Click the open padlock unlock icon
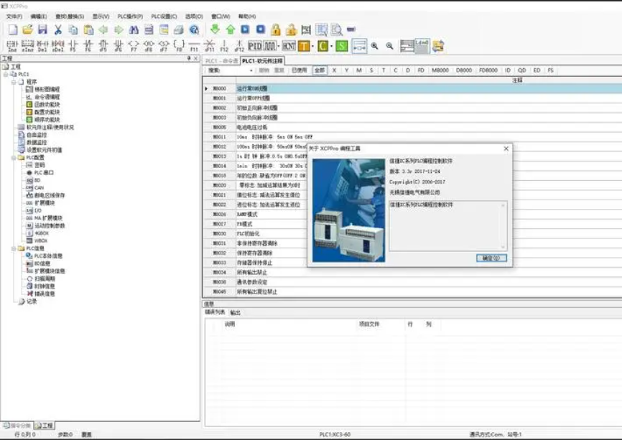The width and height of the screenshot is (622, 440). 291,29
